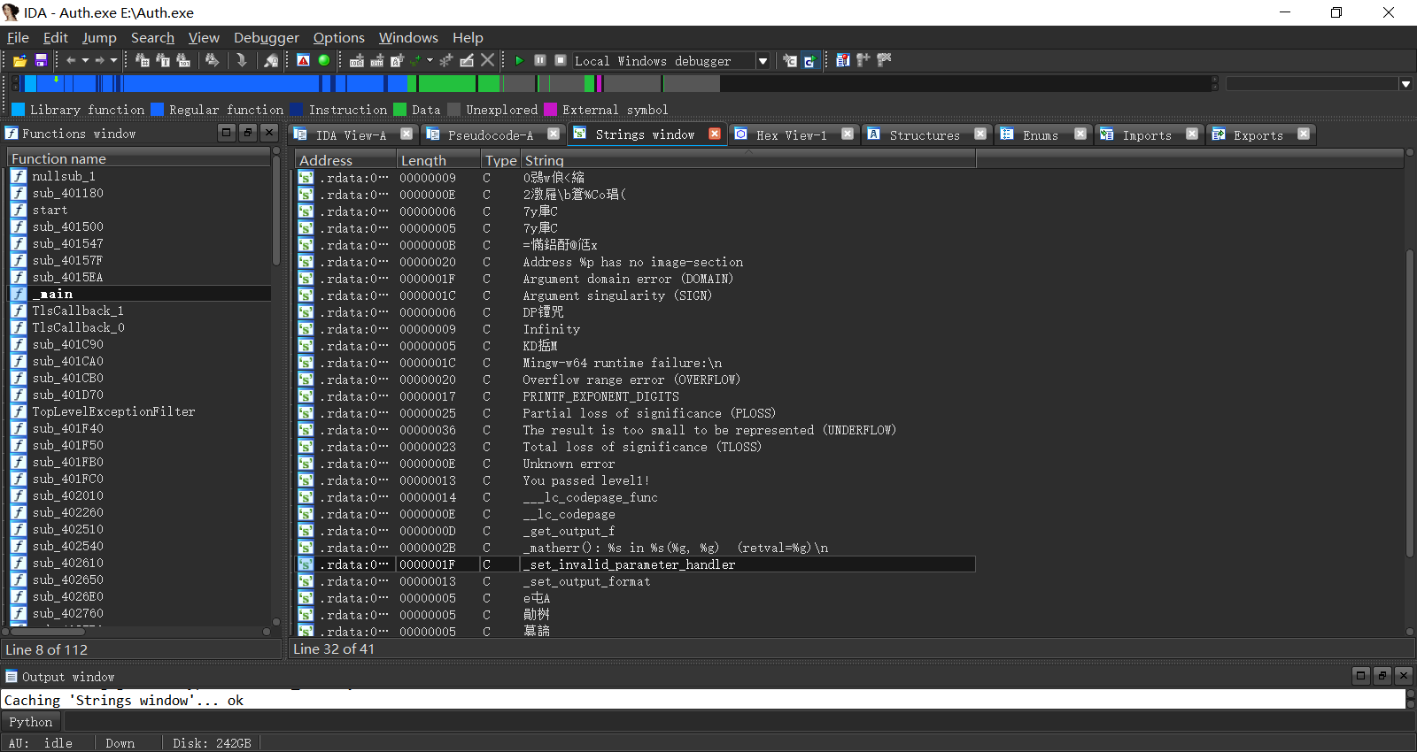The height and width of the screenshot is (752, 1417).
Task: Start debugger process with green play icon
Action: click(519, 60)
